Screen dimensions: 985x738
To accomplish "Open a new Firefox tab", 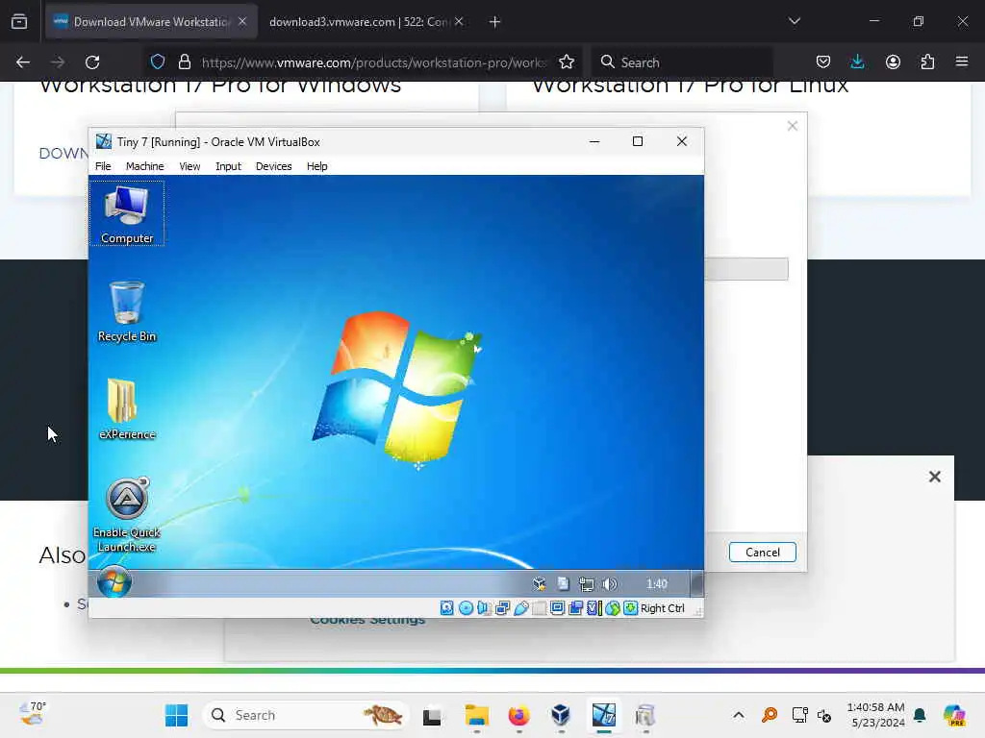I will [x=495, y=22].
